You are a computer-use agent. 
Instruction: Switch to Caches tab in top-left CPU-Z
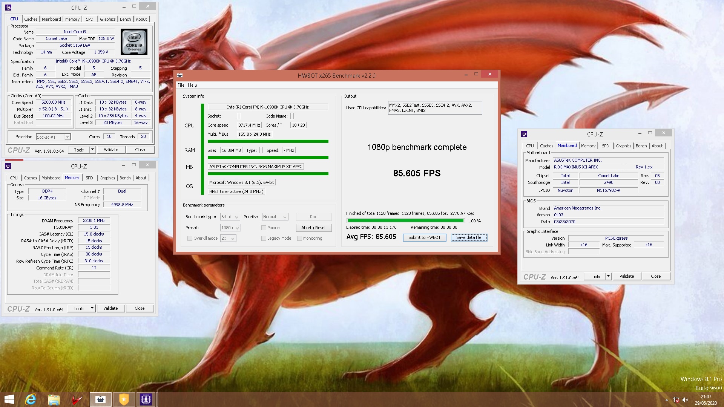pos(31,19)
